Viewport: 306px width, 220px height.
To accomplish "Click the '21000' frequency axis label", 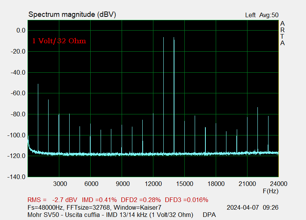I will click(x=247, y=184).
